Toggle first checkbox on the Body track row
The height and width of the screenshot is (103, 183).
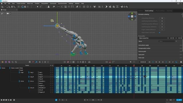(51, 68)
